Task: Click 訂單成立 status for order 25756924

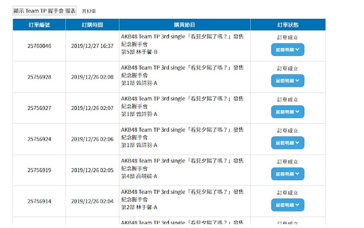Action: pos(288,131)
